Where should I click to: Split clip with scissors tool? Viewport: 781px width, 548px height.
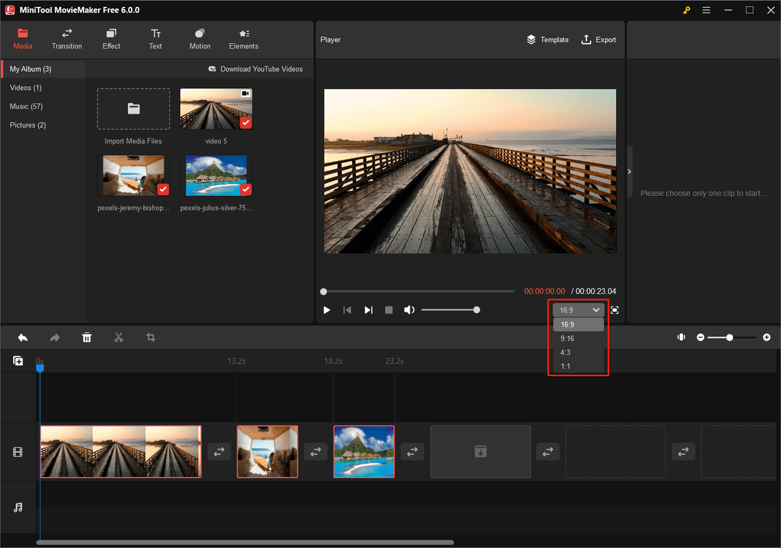(119, 338)
